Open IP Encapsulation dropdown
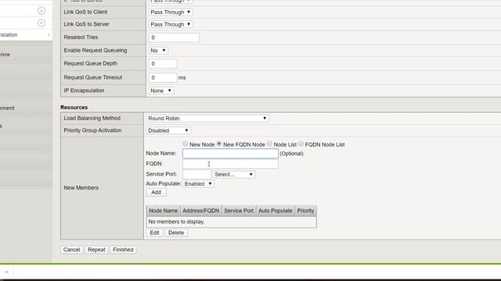 coord(161,91)
